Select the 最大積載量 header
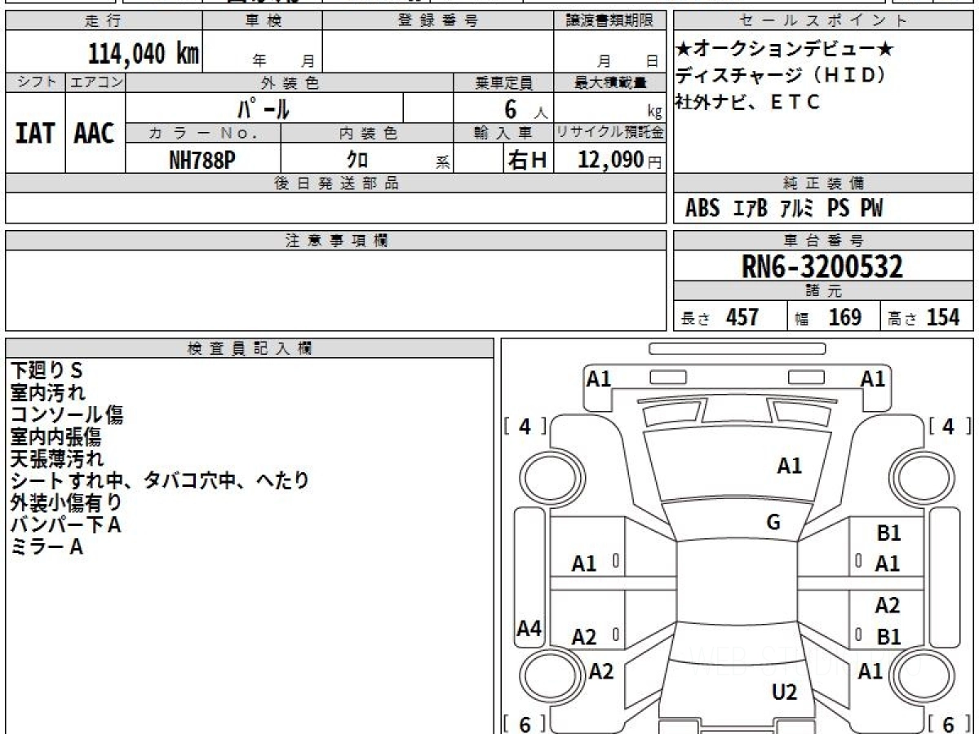 pyautogui.click(x=609, y=82)
